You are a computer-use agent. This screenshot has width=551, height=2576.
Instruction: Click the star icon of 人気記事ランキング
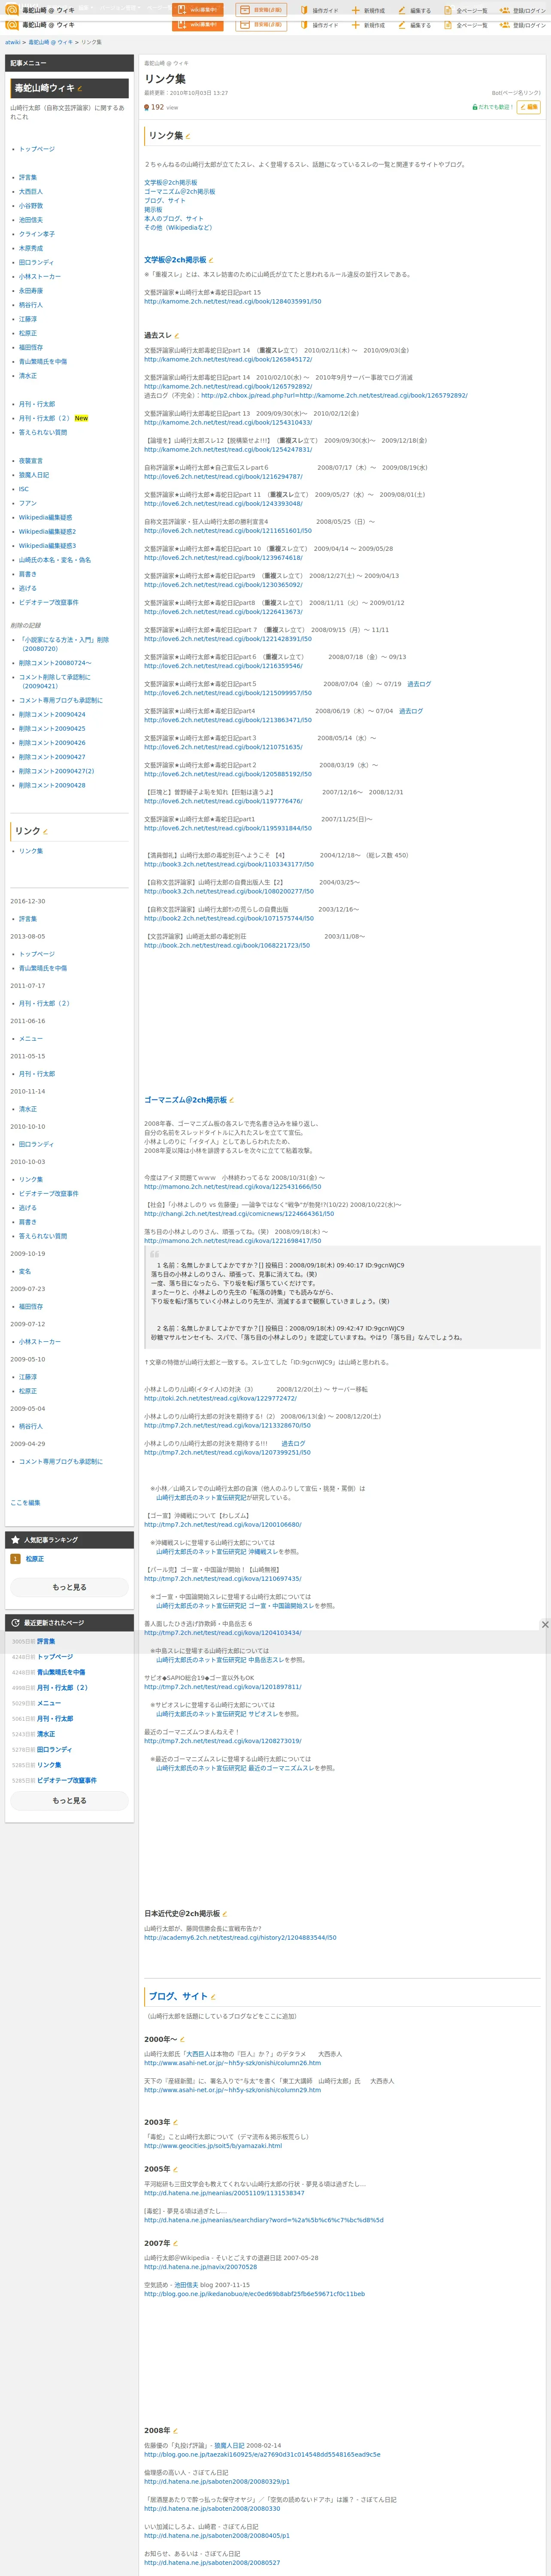click(15, 1540)
